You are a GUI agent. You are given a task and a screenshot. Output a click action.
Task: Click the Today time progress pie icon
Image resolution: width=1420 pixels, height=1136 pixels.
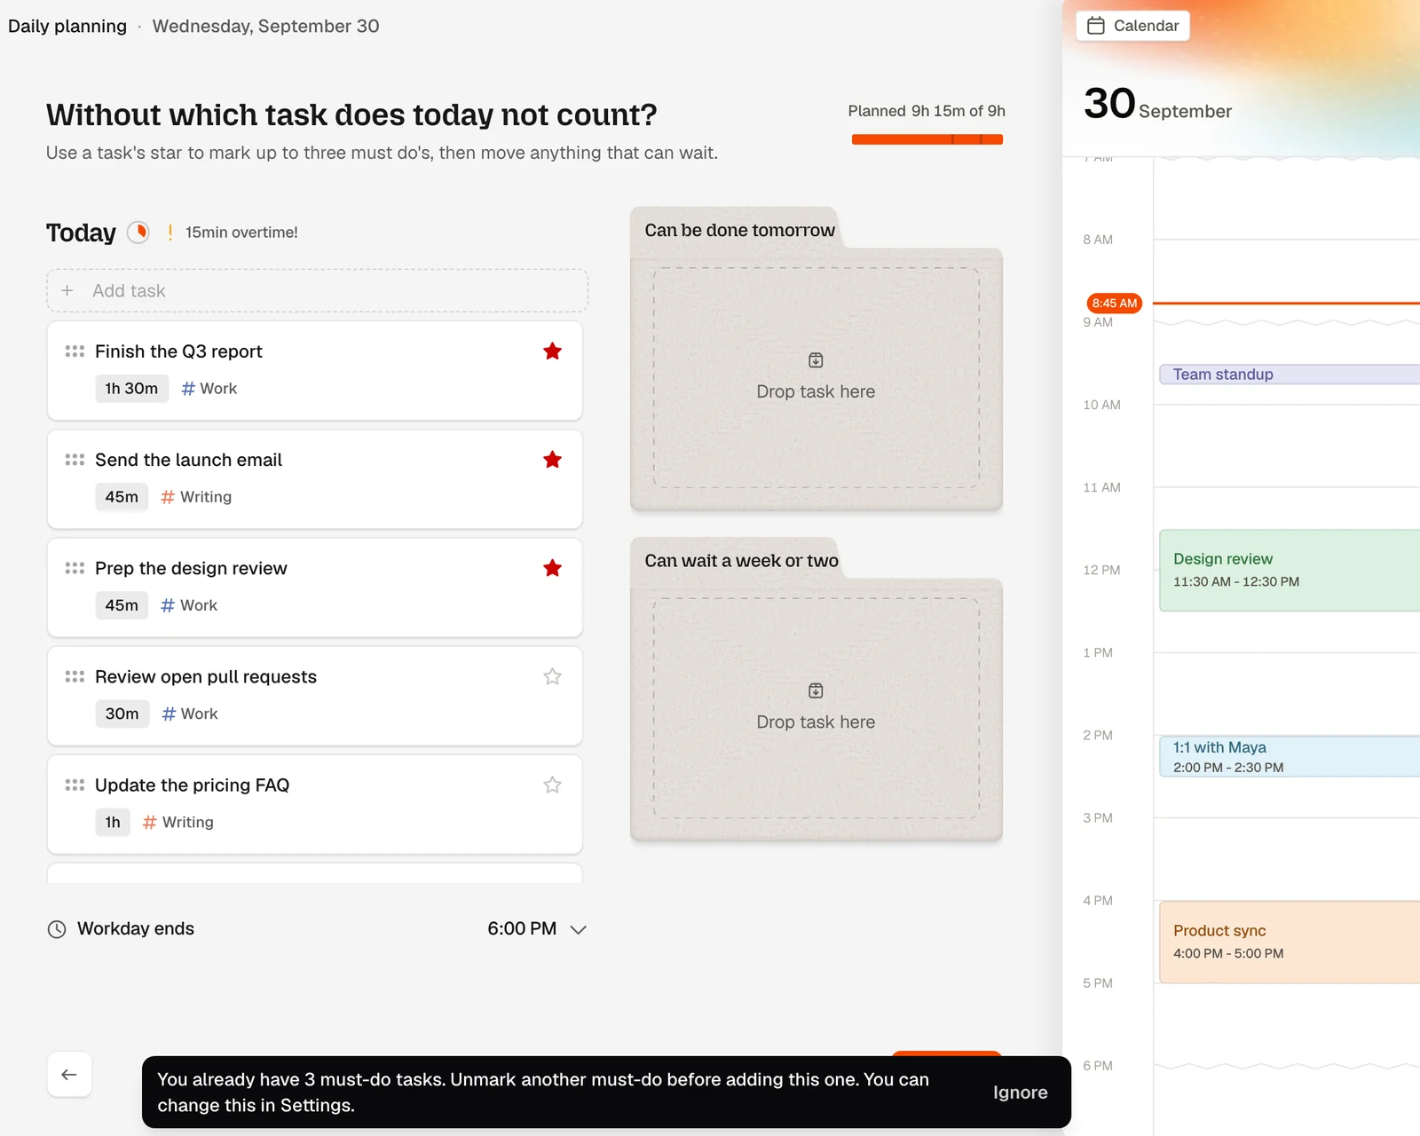(138, 233)
